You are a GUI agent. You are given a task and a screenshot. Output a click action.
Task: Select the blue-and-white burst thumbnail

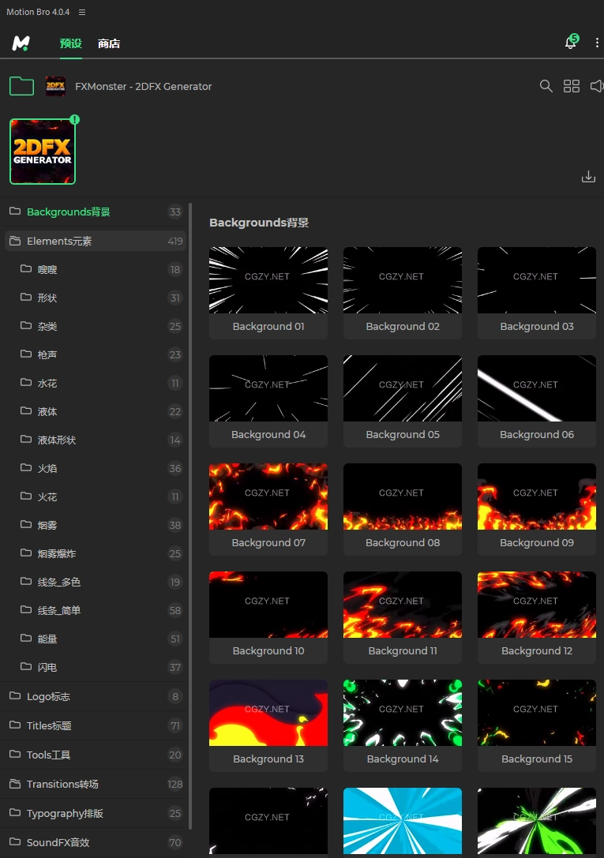403,821
